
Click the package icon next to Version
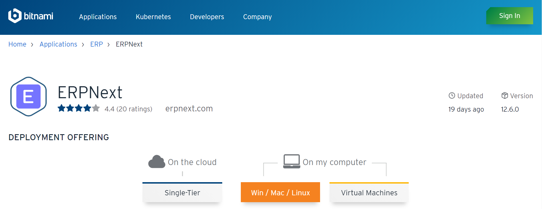coord(505,96)
